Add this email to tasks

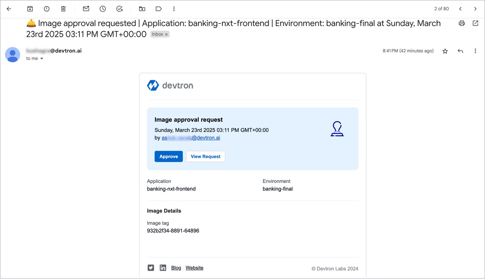(119, 9)
